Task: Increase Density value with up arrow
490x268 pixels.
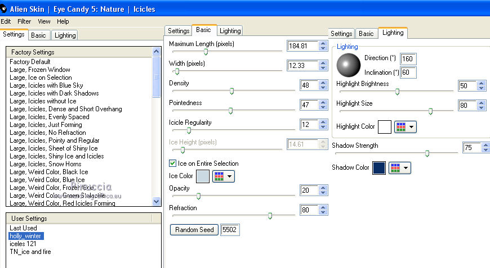Action: 323,83
